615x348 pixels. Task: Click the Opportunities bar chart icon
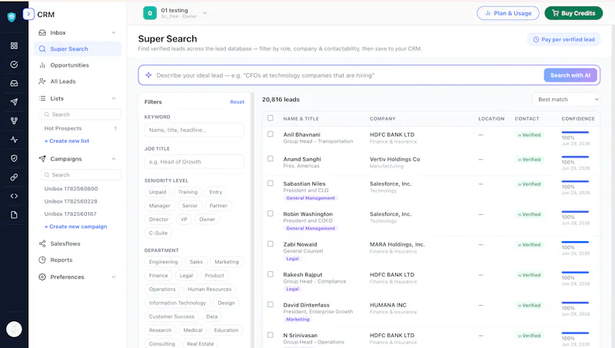tap(42, 65)
